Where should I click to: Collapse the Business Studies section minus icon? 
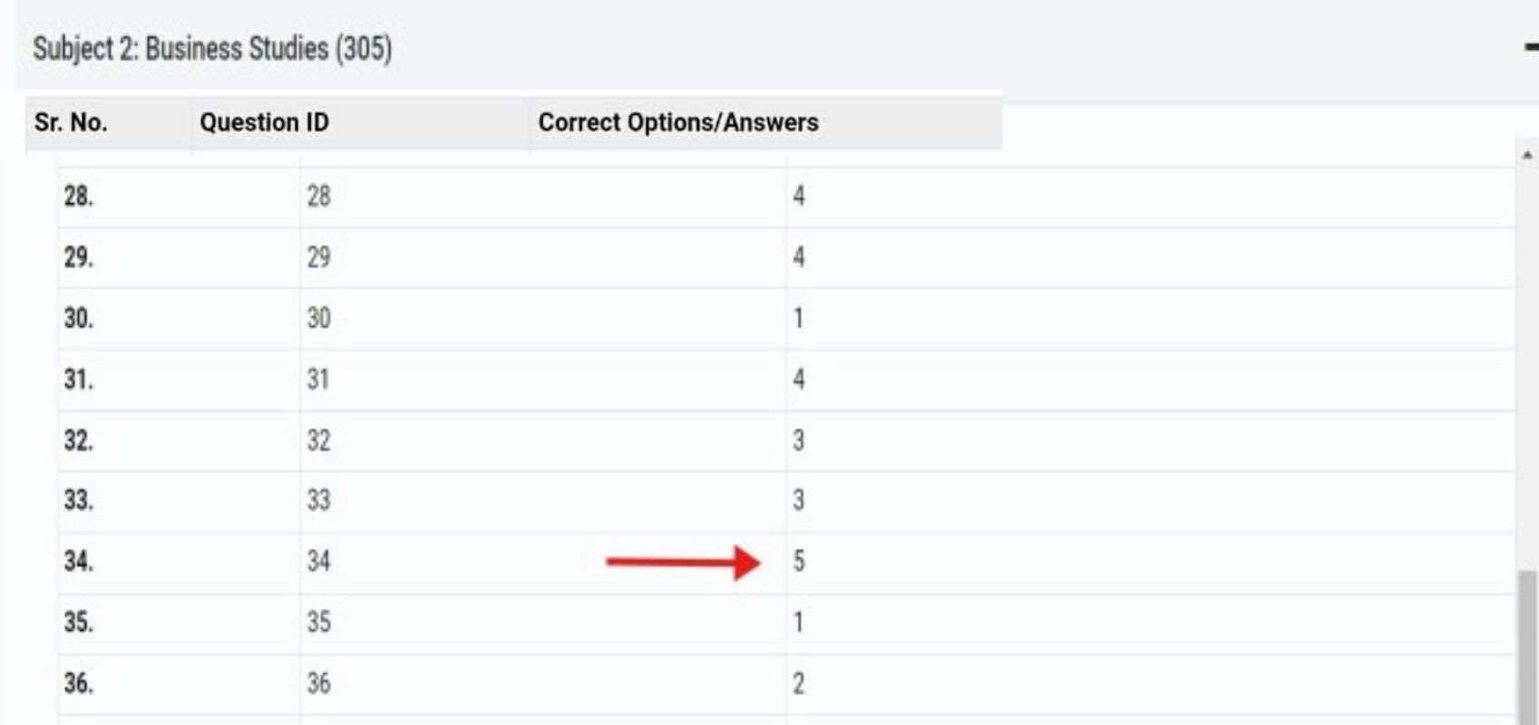(1531, 47)
